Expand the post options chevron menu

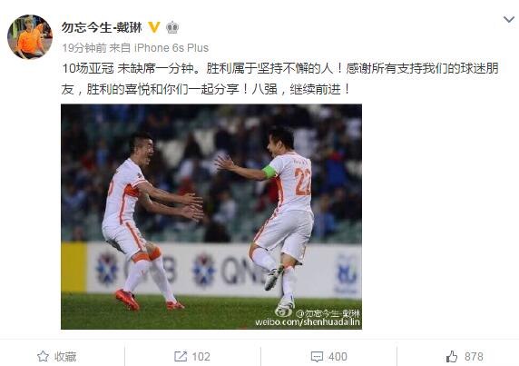pos(509,19)
